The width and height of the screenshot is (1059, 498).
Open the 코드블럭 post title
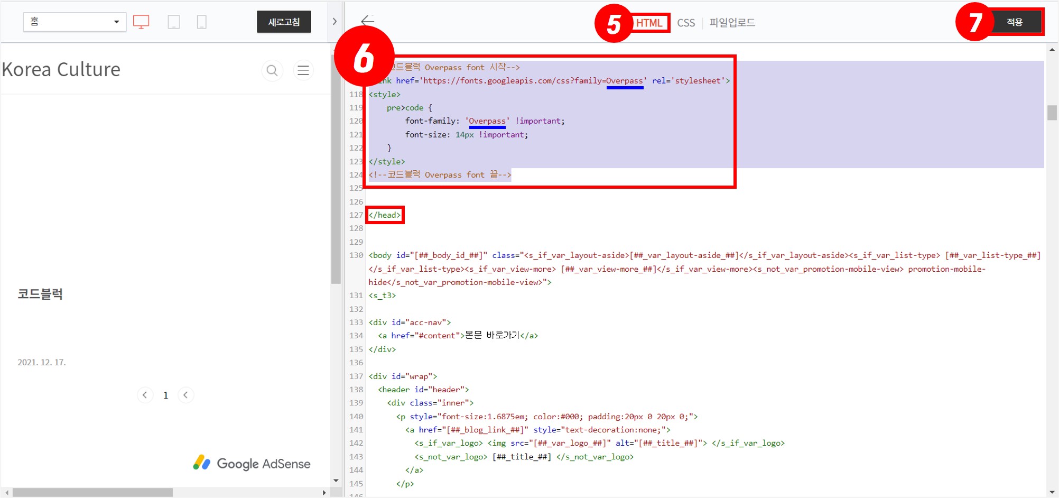coord(40,294)
